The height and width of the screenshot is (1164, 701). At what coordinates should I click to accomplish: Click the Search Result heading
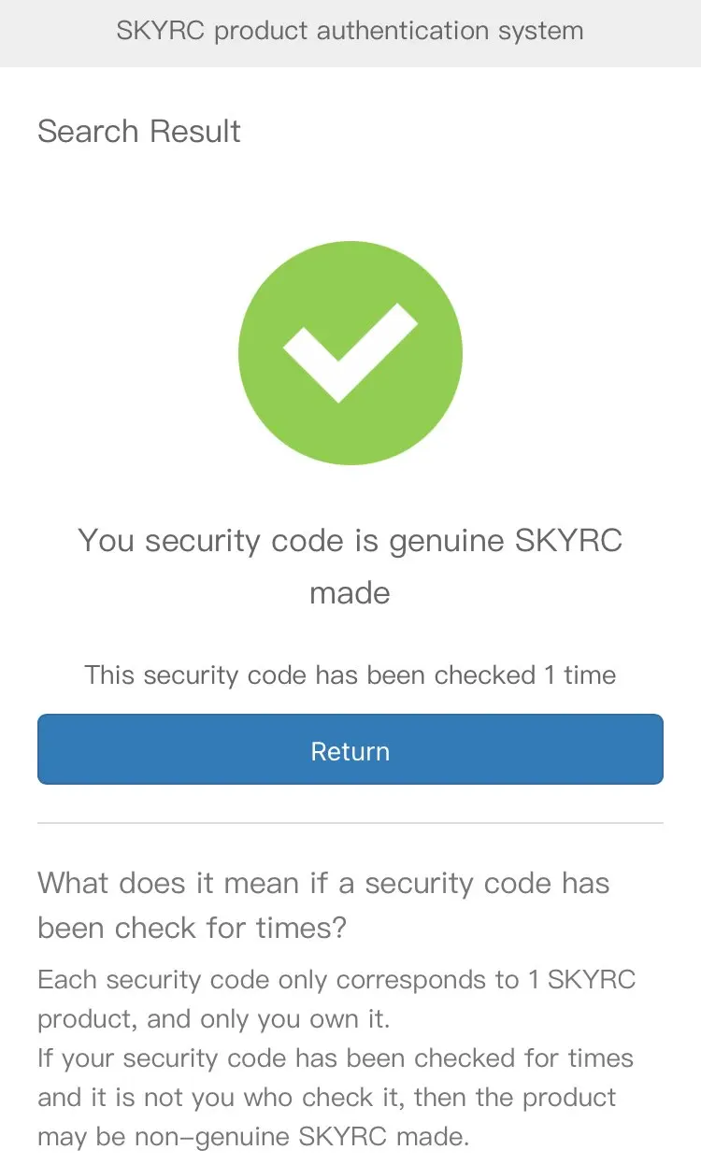point(139,131)
